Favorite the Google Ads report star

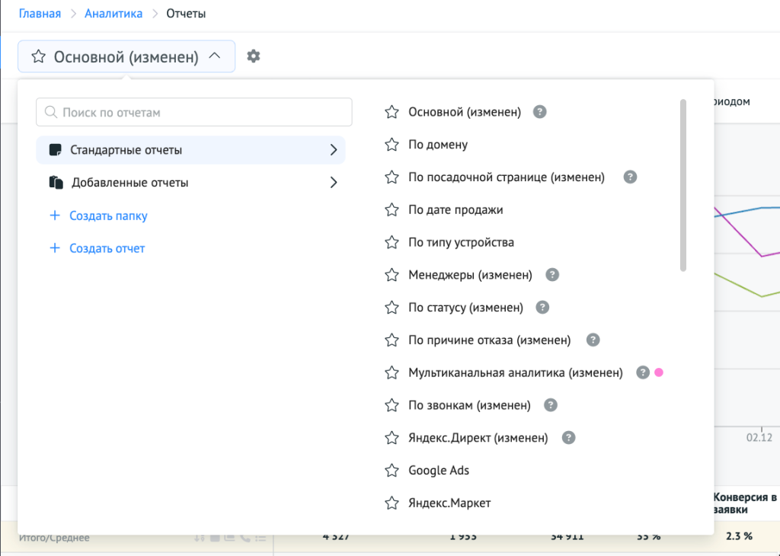click(x=392, y=471)
